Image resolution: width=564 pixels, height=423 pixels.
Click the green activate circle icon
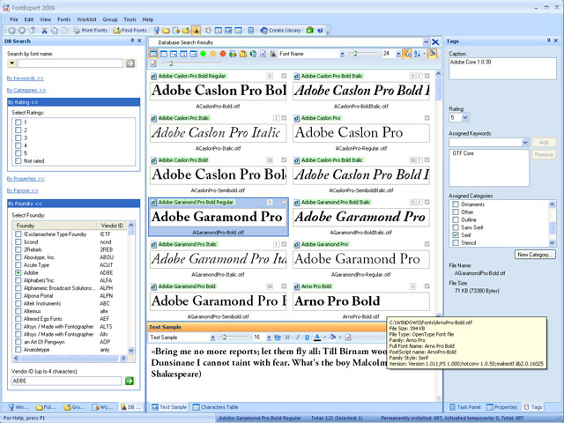tap(203, 54)
